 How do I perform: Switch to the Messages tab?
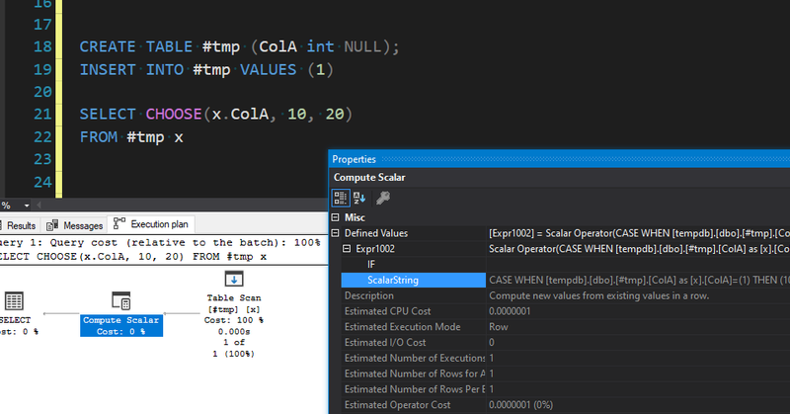coord(75,225)
